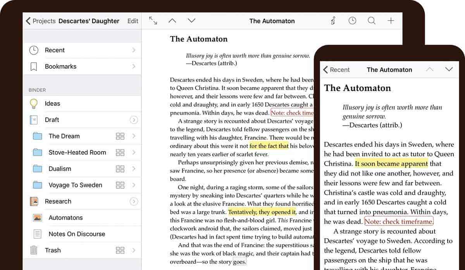Expand chevron on Voyage To Sweden row
465x270 pixels.
click(134, 185)
